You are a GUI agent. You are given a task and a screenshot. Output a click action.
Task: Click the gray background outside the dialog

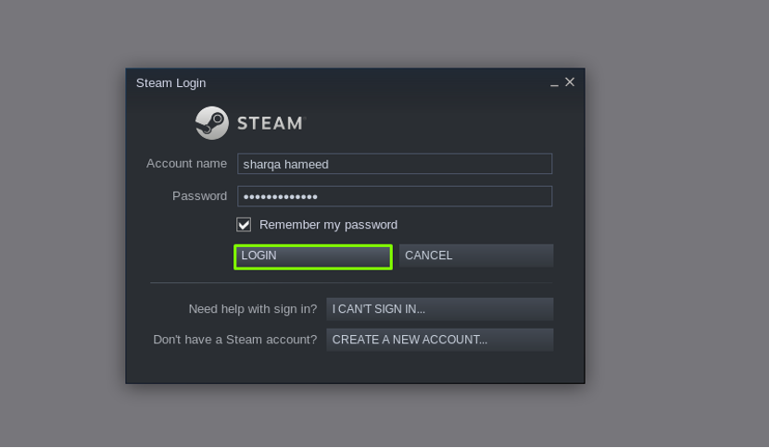pos(676,220)
